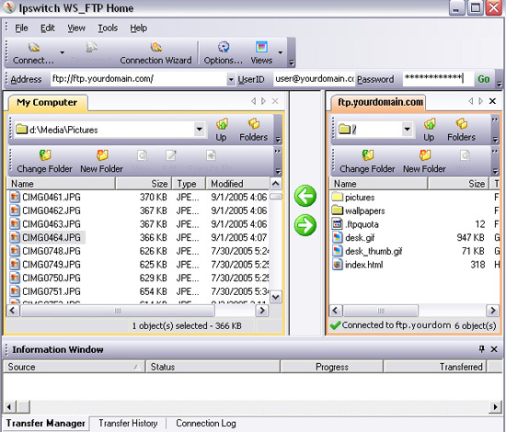Open the Connect dropdown arrow
Image resolution: width=506 pixels, height=432 pixels.
63,52
